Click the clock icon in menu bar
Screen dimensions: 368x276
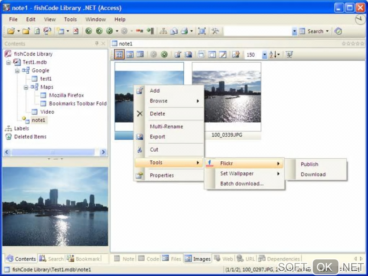360,20
